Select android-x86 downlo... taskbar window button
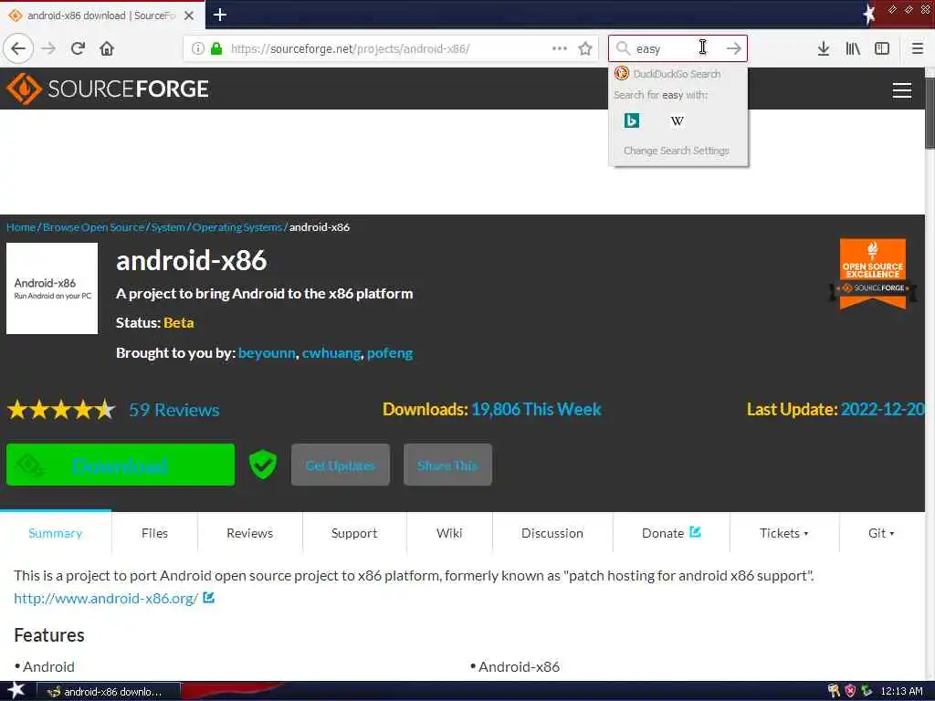 click(x=110, y=692)
